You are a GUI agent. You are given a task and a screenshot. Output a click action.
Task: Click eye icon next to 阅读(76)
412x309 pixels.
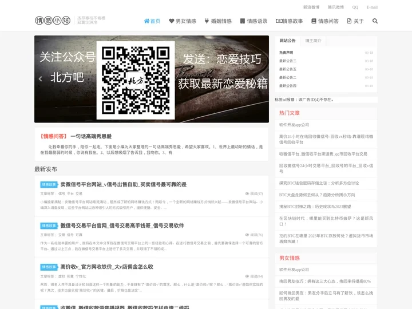point(247,235)
